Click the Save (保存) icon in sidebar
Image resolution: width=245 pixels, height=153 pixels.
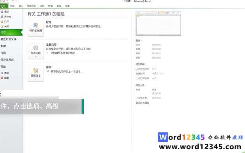(x=2, y=12)
